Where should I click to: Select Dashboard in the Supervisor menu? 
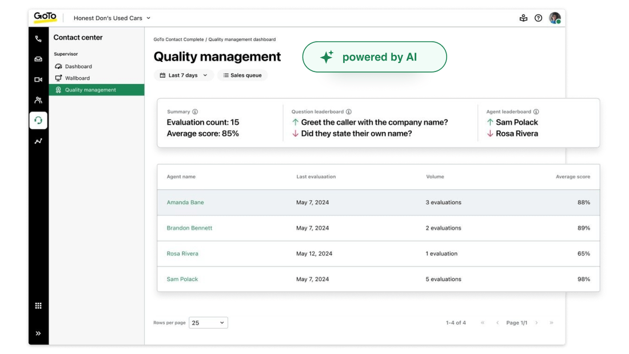(x=78, y=66)
